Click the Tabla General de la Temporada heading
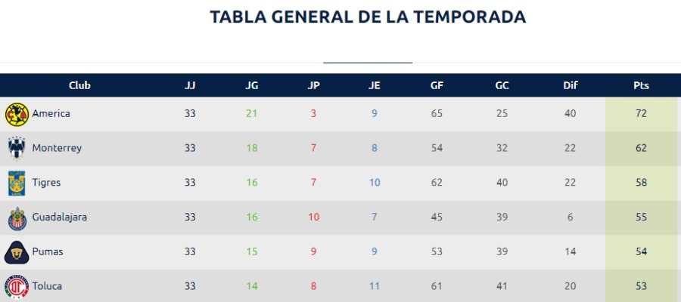The image size is (681, 302). pyautogui.click(x=368, y=17)
